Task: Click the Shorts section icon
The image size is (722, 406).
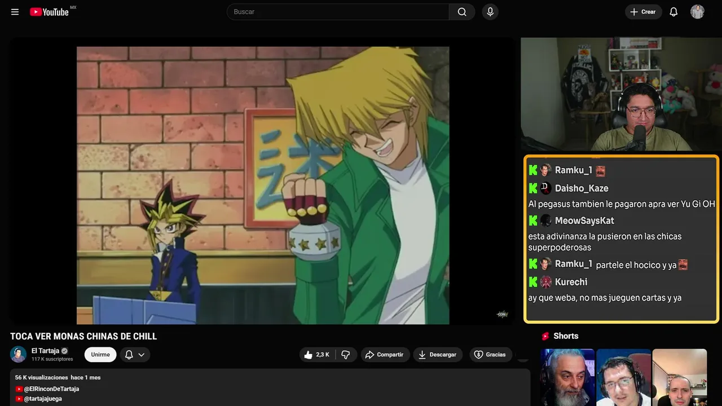Action: (x=545, y=336)
